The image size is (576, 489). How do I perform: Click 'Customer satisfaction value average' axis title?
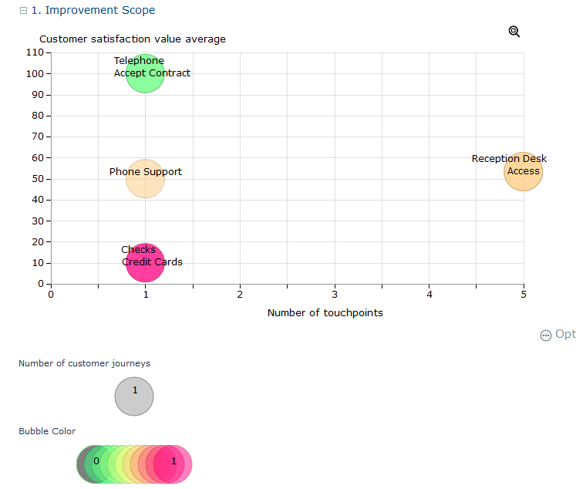(133, 39)
